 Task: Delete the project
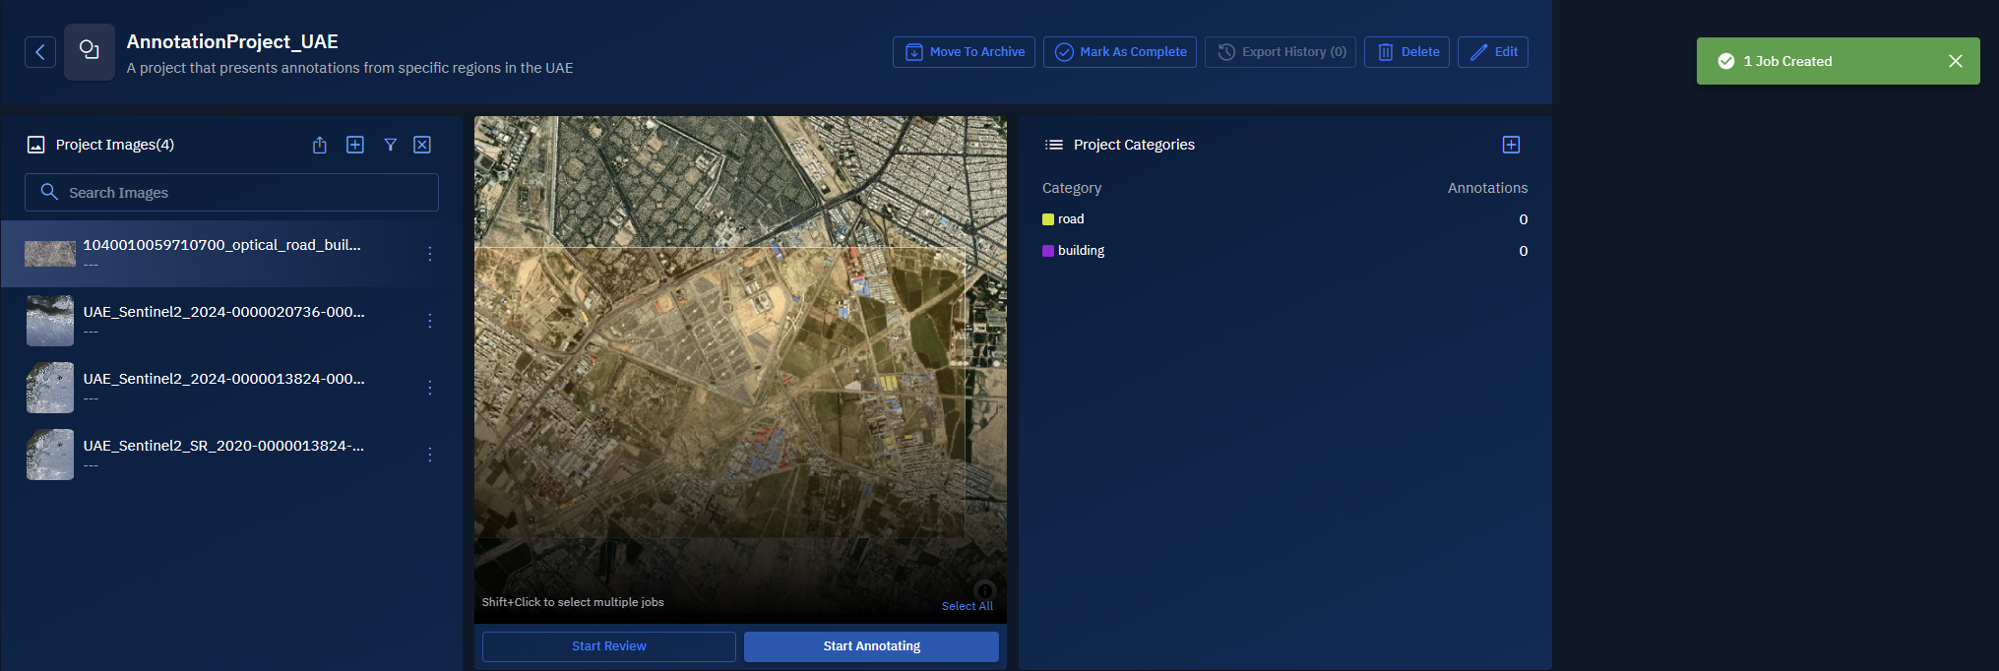[1406, 52]
